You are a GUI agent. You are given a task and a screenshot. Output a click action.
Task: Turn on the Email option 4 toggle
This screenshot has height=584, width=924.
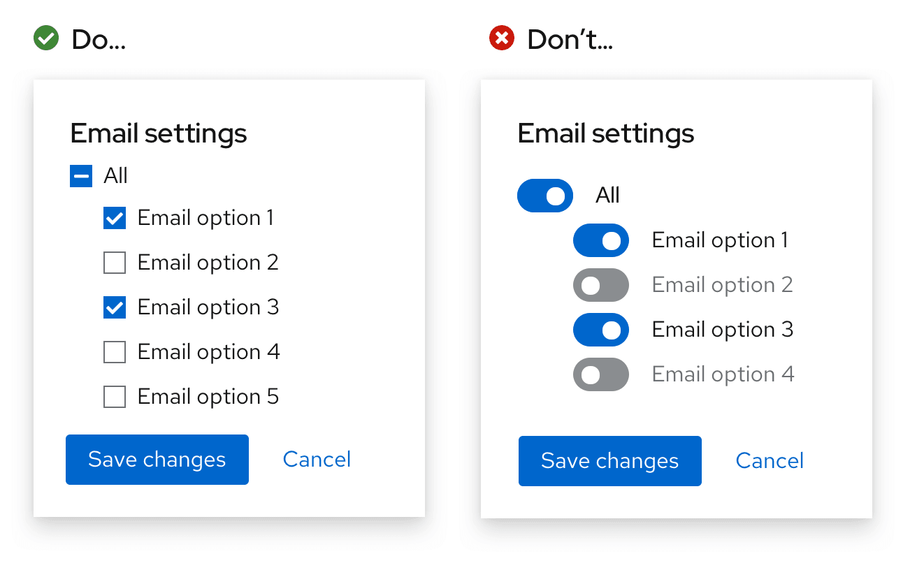[x=601, y=374]
